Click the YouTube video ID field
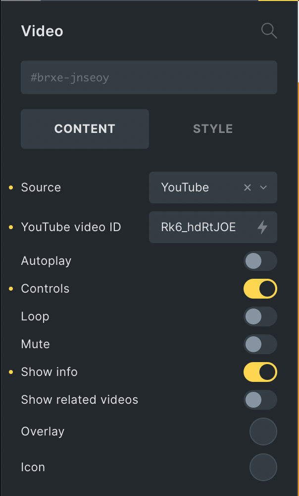Image resolution: width=299 pixels, height=496 pixels. (x=200, y=227)
